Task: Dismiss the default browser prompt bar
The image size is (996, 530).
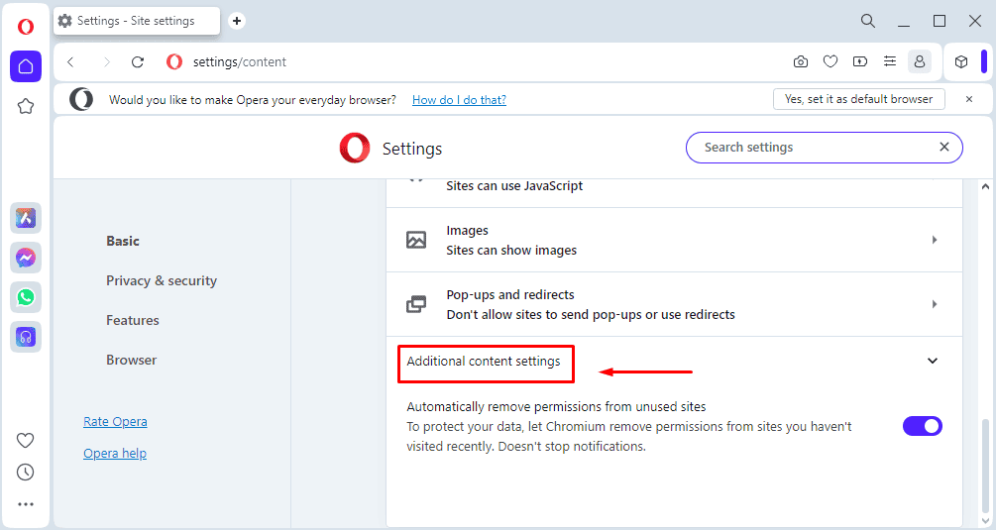Action: click(x=968, y=99)
